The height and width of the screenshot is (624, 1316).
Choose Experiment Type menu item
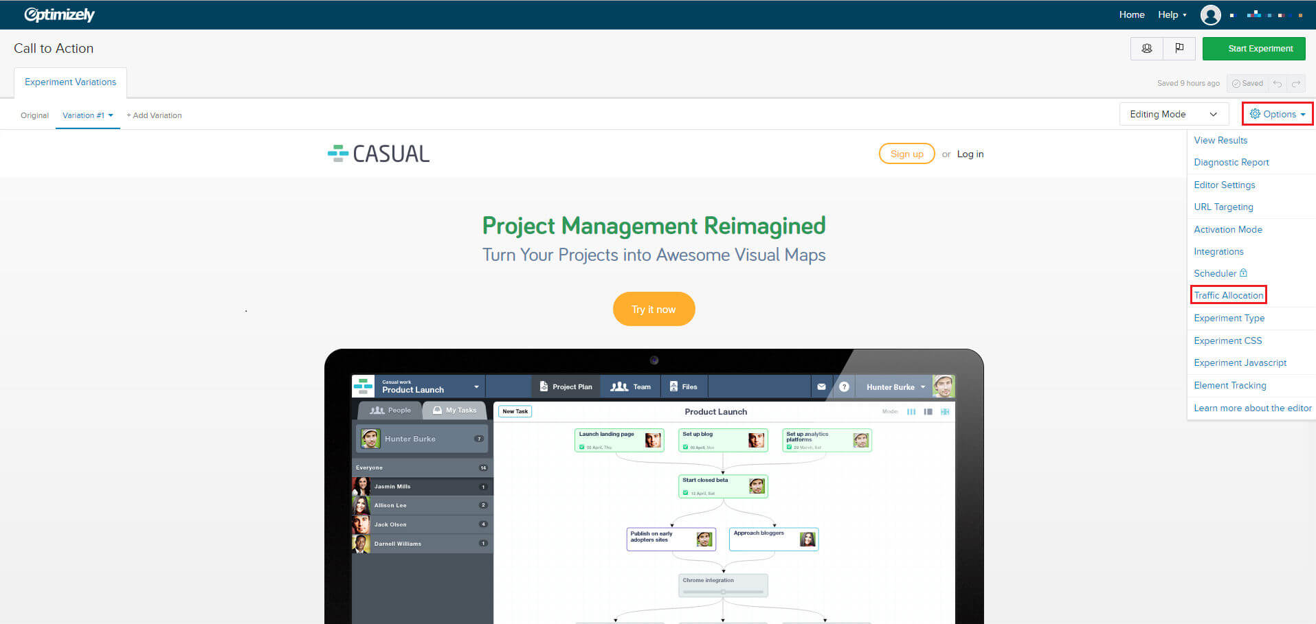(1229, 318)
